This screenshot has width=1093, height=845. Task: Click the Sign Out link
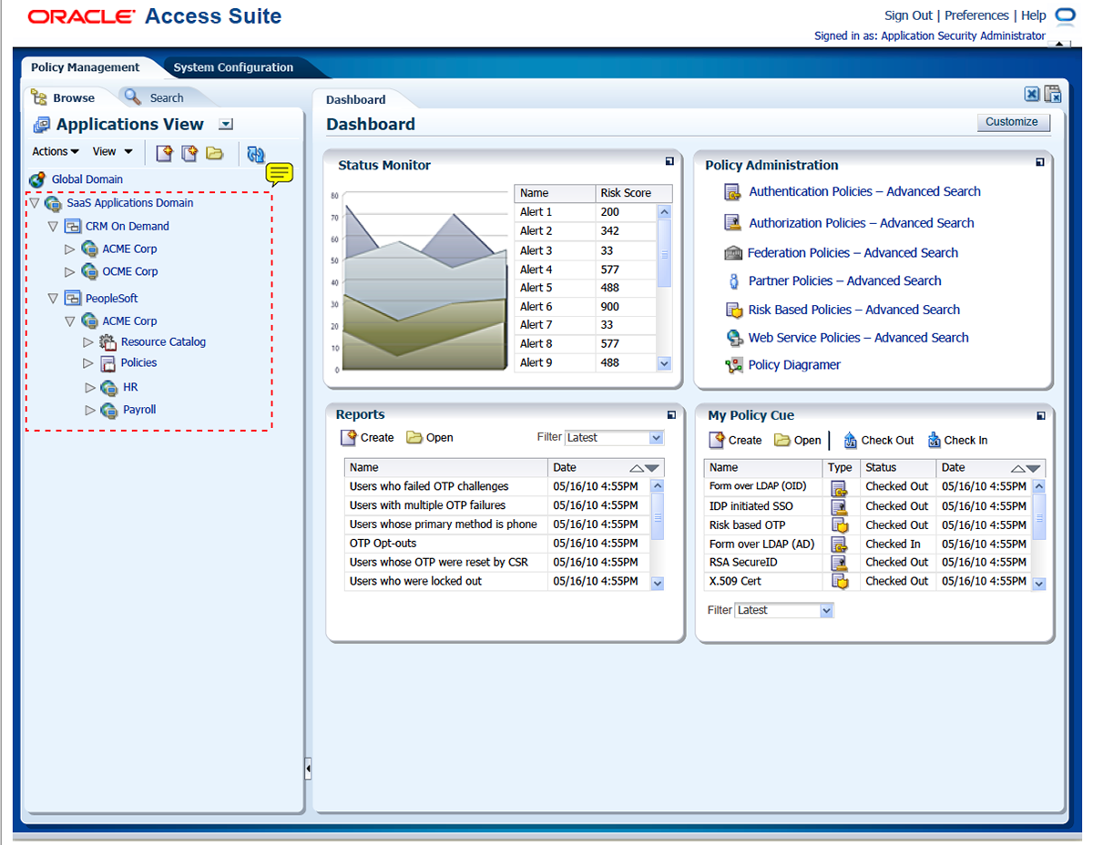pos(909,15)
